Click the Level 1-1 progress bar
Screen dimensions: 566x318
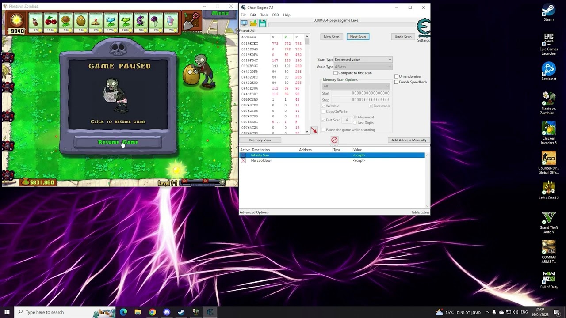[x=203, y=182]
